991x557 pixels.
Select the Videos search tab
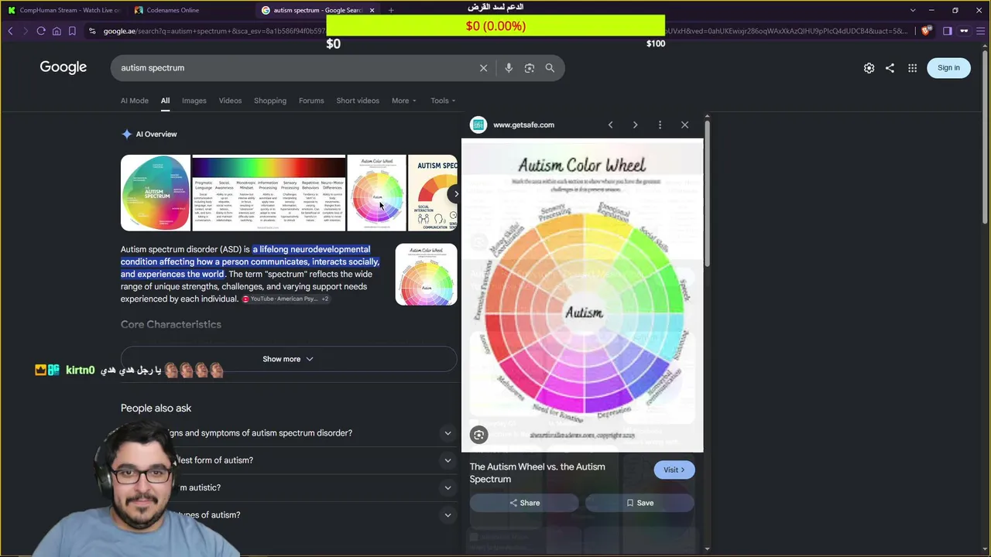[x=230, y=101]
